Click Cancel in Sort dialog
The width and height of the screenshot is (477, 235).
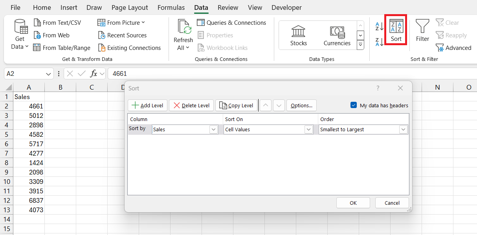click(392, 203)
